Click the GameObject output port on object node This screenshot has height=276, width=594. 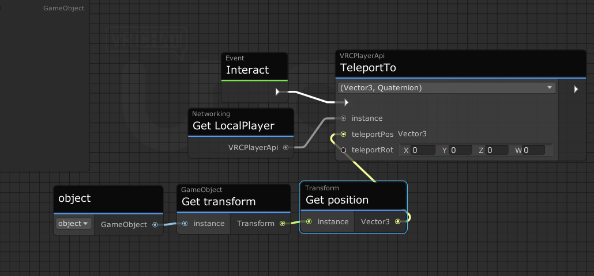155,225
